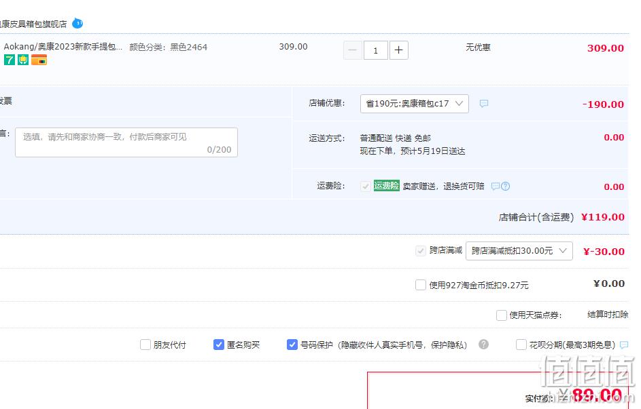Click the quantity input field showing 1
Viewport: 641px width, 409px height.
(x=375, y=50)
